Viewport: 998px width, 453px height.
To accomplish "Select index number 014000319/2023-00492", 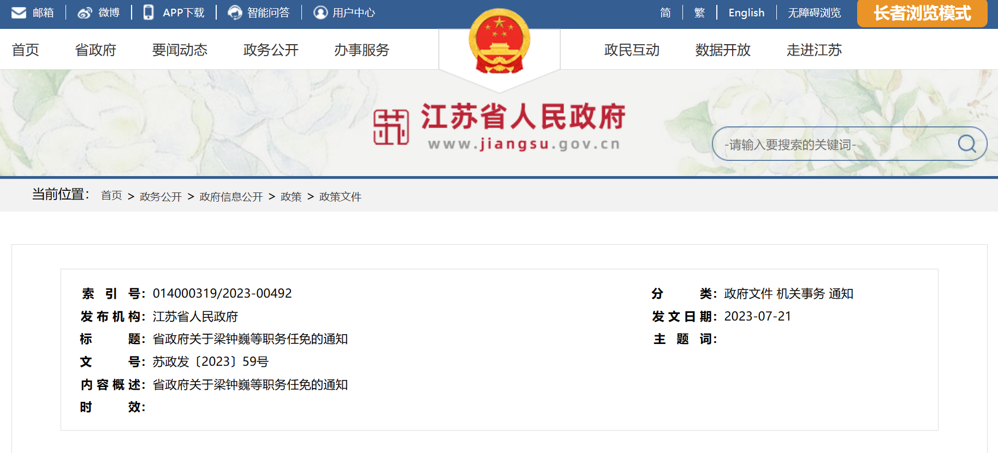I will coord(222,293).
